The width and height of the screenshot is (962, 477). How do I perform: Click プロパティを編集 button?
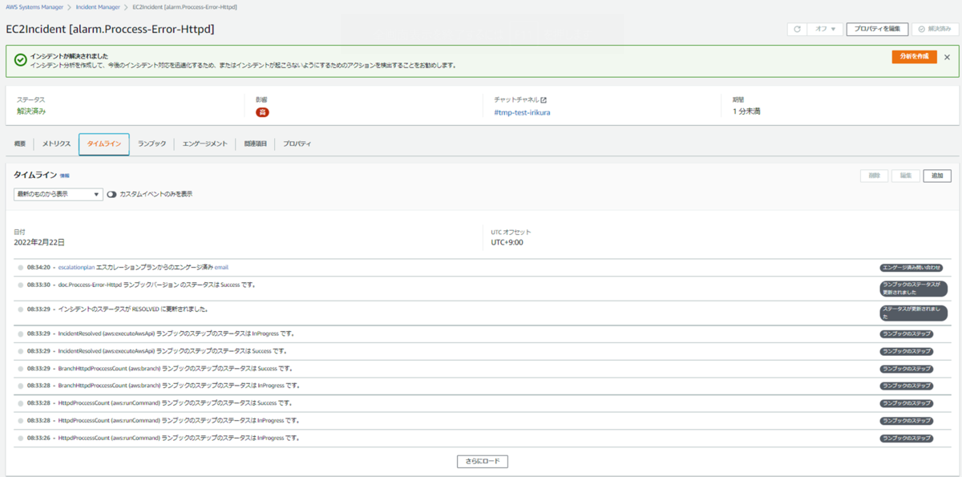(x=877, y=29)
